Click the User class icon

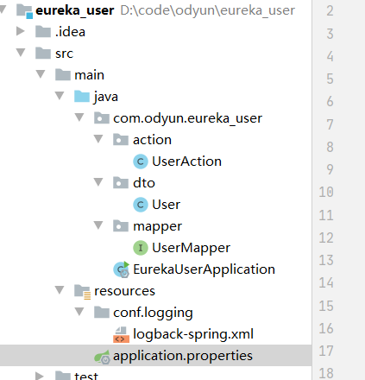coord(141,205)
